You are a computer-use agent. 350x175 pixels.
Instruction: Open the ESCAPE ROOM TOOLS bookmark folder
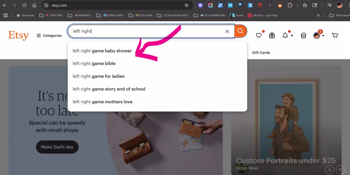173,15
